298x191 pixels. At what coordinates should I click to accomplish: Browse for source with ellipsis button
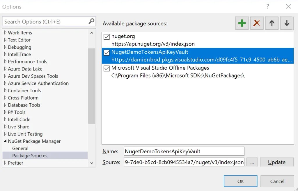pyautogui.click(x=252, y=162)
